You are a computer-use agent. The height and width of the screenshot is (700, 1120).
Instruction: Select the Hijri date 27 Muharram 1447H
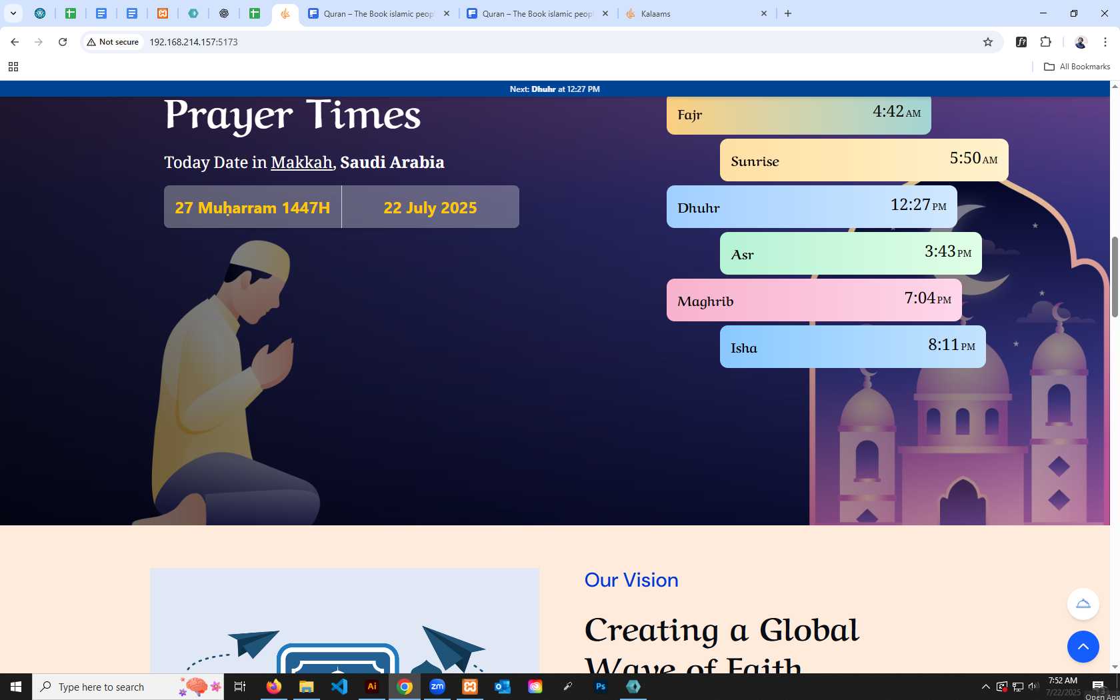click(x=253, y=207)
